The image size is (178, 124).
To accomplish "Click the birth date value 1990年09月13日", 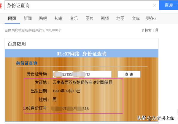I will [x=66, y=91].
